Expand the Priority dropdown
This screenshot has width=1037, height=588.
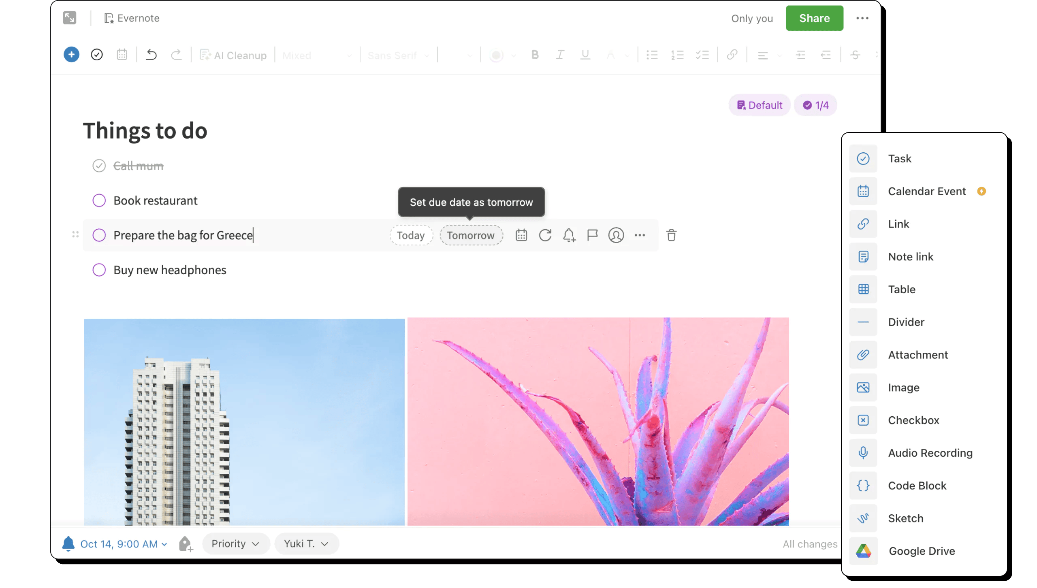pos(236,543)
